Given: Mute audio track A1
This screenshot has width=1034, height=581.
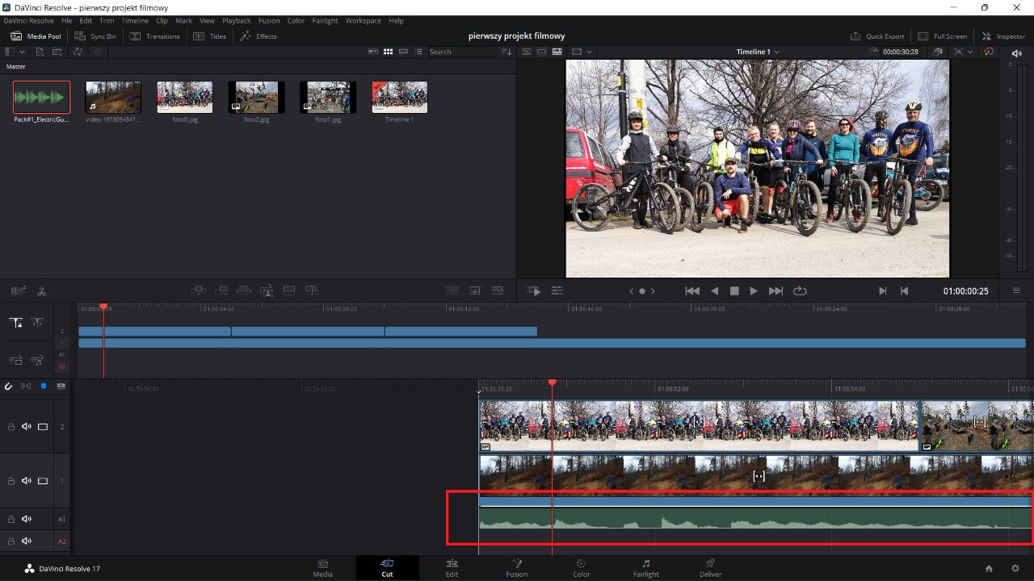Looking at the screenshot, I should coord(26,519).
